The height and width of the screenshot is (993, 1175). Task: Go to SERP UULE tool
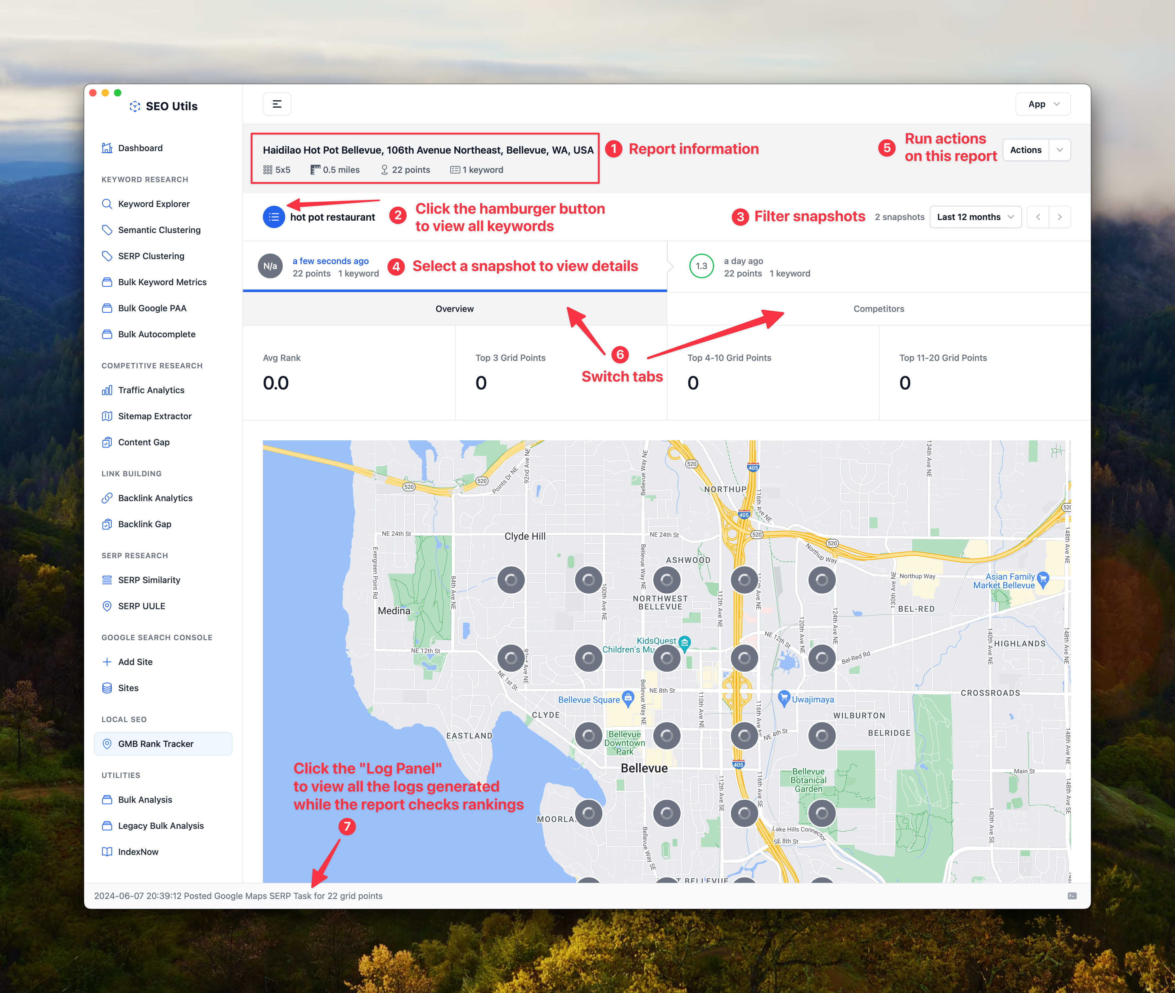coord(141,606)
